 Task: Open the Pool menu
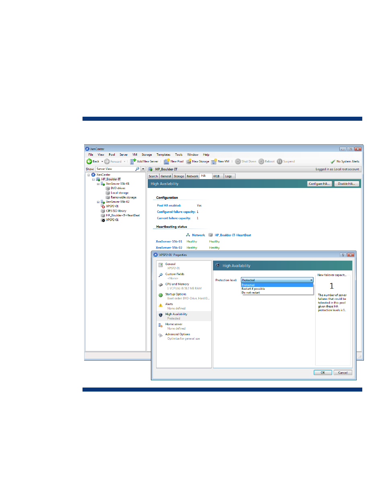(x=112, y=155)
